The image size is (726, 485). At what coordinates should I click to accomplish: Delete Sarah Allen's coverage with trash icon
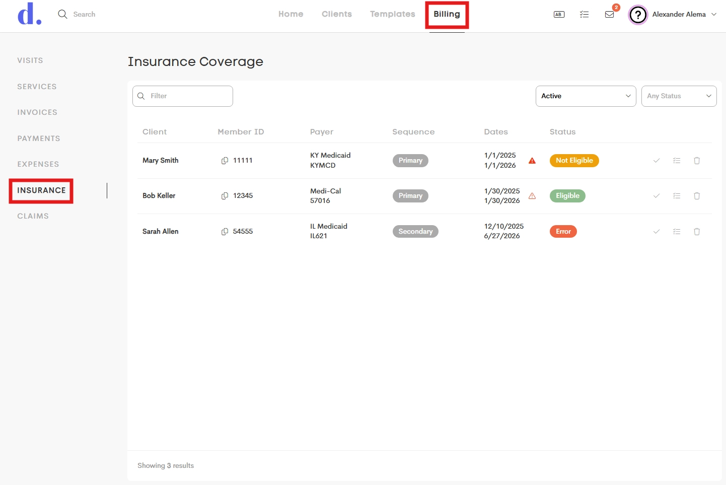tap(697, 232)
